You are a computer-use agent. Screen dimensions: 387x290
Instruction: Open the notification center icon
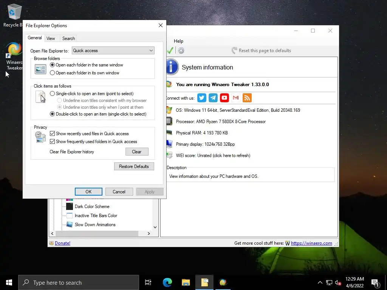click(x=375, y=282)
